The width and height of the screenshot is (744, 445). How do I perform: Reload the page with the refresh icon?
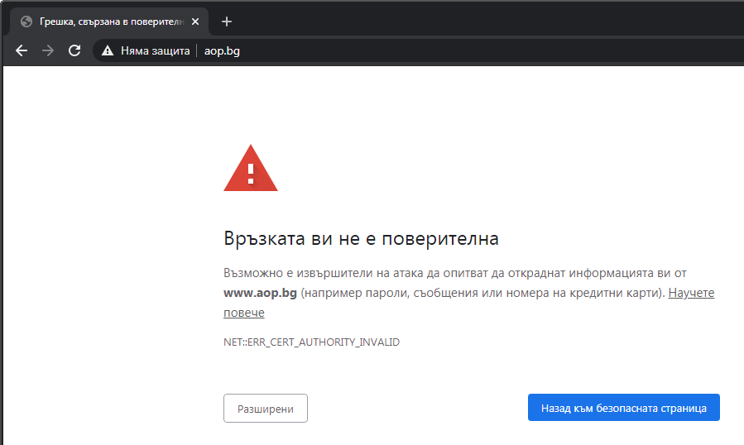coord(74,50)
